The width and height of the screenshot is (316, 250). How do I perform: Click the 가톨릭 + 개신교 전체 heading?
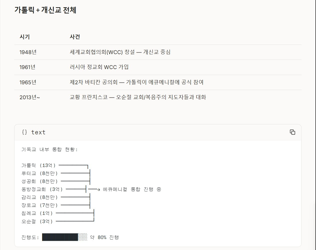pyautogui.click(x=45, y=10)
